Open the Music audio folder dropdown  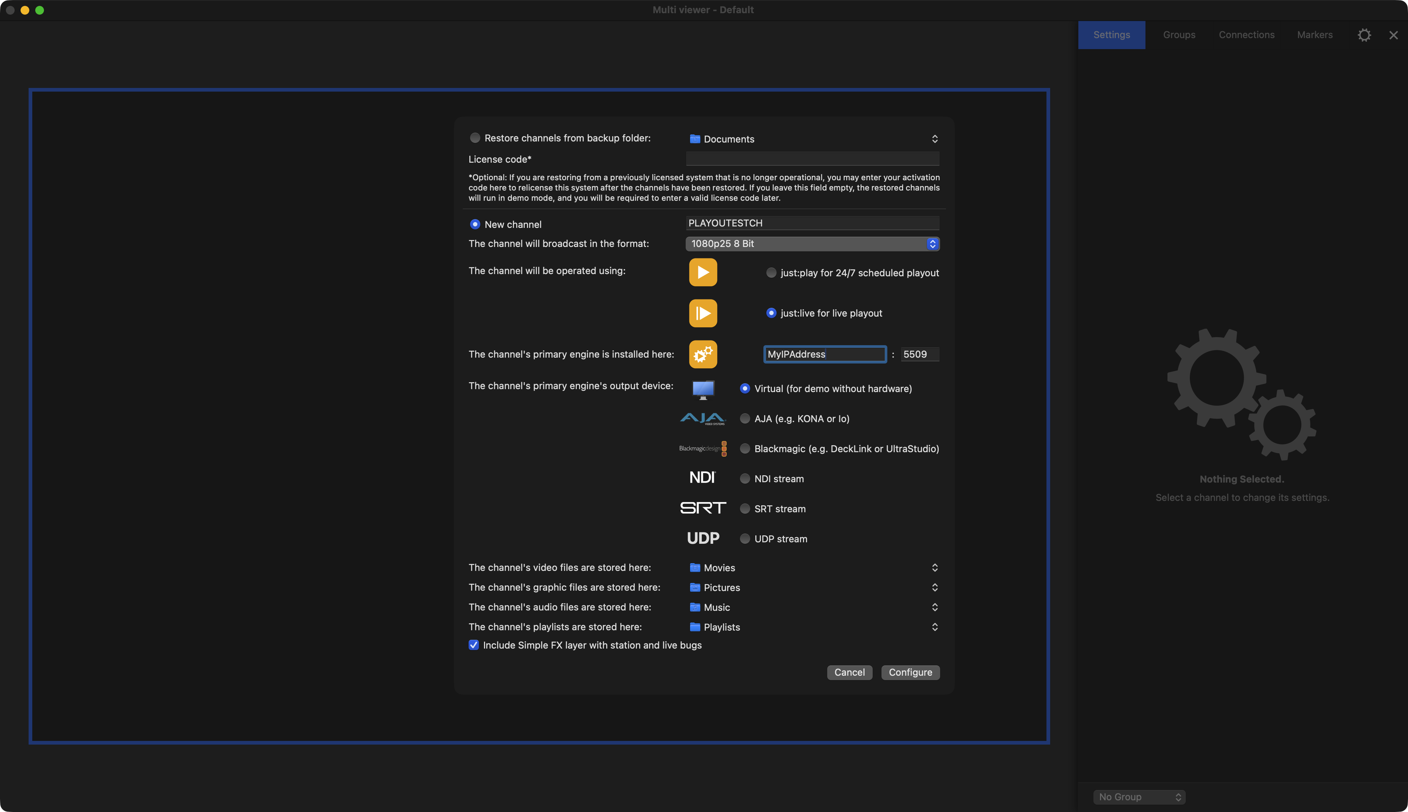click(813, 607)
